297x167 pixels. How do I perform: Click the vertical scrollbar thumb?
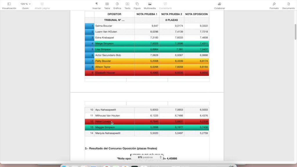coord(295,32)
